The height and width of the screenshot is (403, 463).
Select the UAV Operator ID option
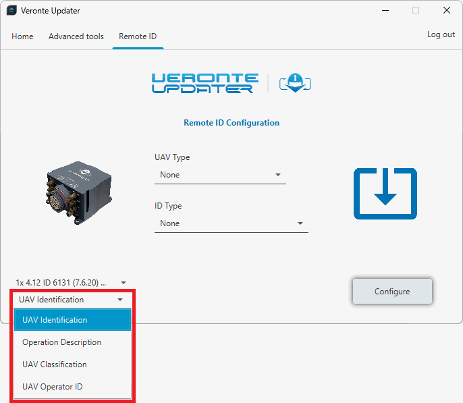coord(72,387)
